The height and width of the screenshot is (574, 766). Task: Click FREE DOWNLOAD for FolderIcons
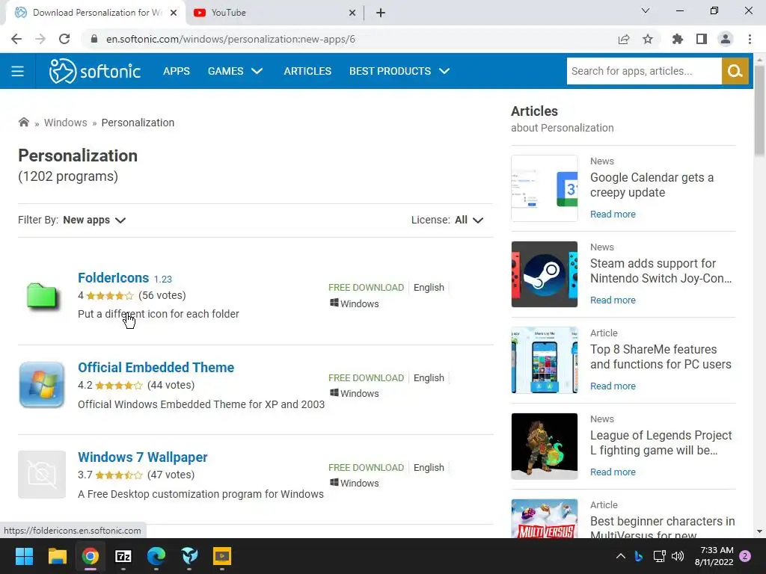pyautogui.click(x=366, y=288)
